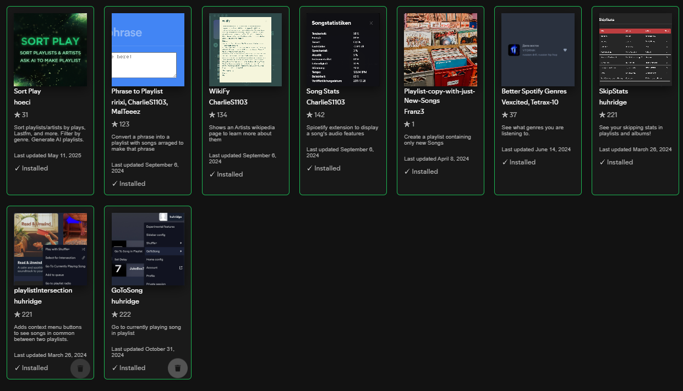Click Installed status on the playlistIntersection card
Image resolution: width=683 pixels, height=391 pixels.
pos(31,368)
